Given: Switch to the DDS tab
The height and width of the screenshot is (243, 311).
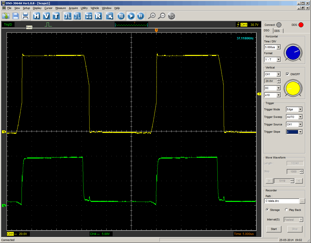Looking at the screenshot, I should [x=277, y=31].
